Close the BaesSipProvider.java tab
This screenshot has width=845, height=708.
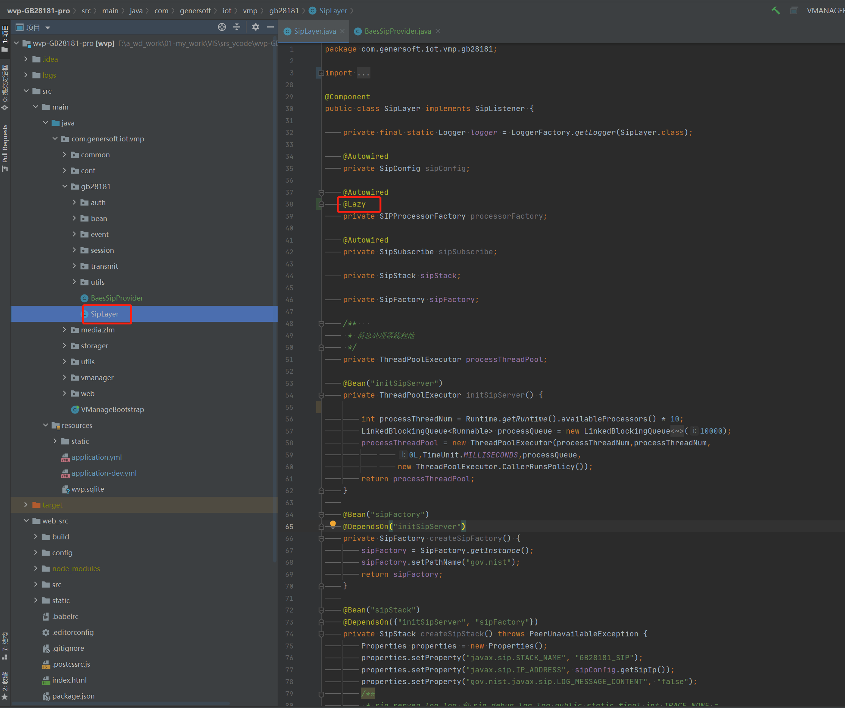438,31
